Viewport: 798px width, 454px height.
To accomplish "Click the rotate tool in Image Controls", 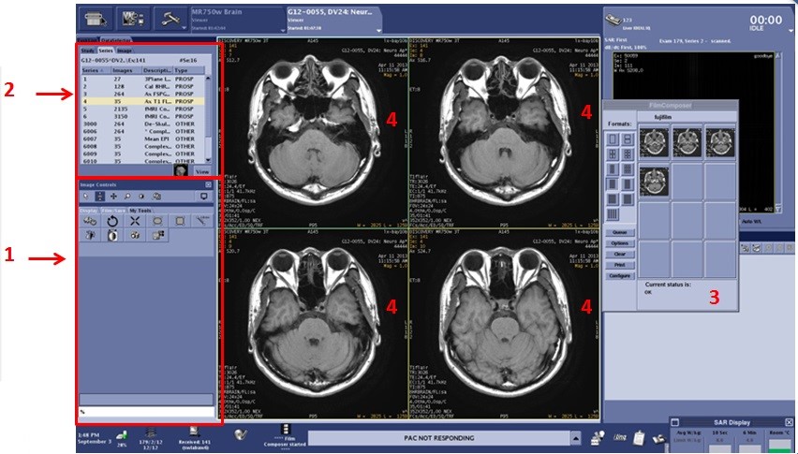I will [111, 221].
